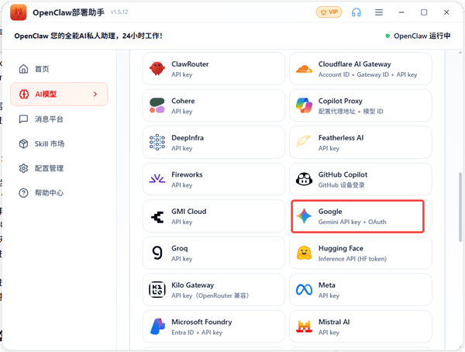Click the Copilot Proxy colorful logo
Viewport: 465px width, 352px height.
point(304,105)
